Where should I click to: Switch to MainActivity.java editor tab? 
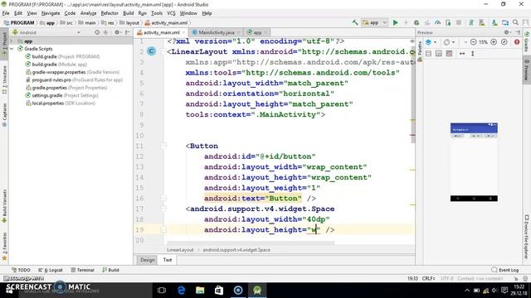pyautogui.click(x=216, y=32)
